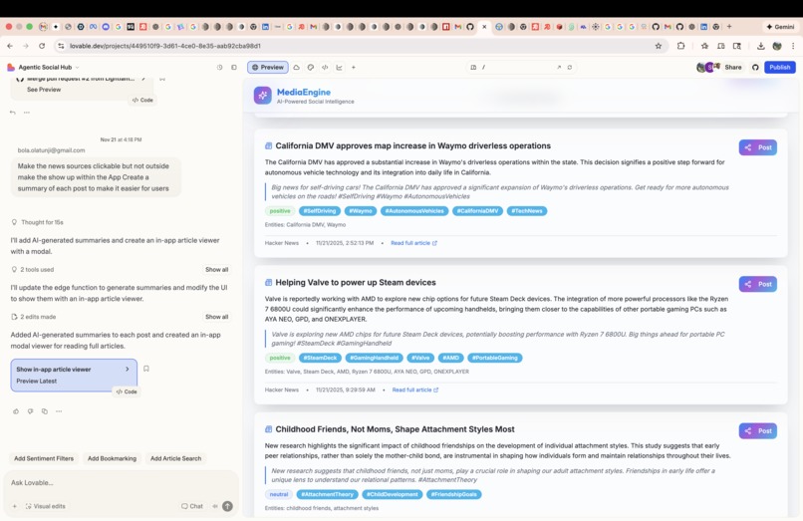Bookmark this page with the star icon
Viewport: 803px width, 521px height.
click(x=659, y=46)
